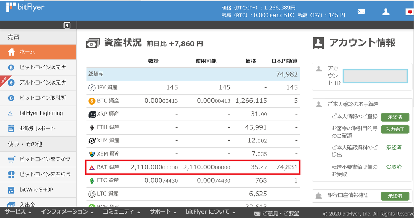Click the orange BTC coin icon

(x=92, y=101)
